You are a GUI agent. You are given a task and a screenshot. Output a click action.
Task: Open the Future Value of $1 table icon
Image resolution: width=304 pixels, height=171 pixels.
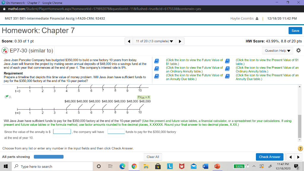157,61
